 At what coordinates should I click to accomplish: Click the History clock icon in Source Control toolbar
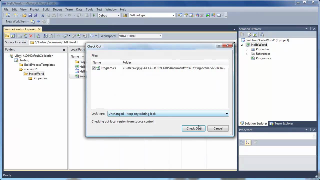pos(79,36)
